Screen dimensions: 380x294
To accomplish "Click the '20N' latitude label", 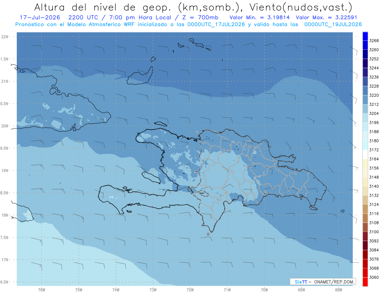I will (4, 126).
